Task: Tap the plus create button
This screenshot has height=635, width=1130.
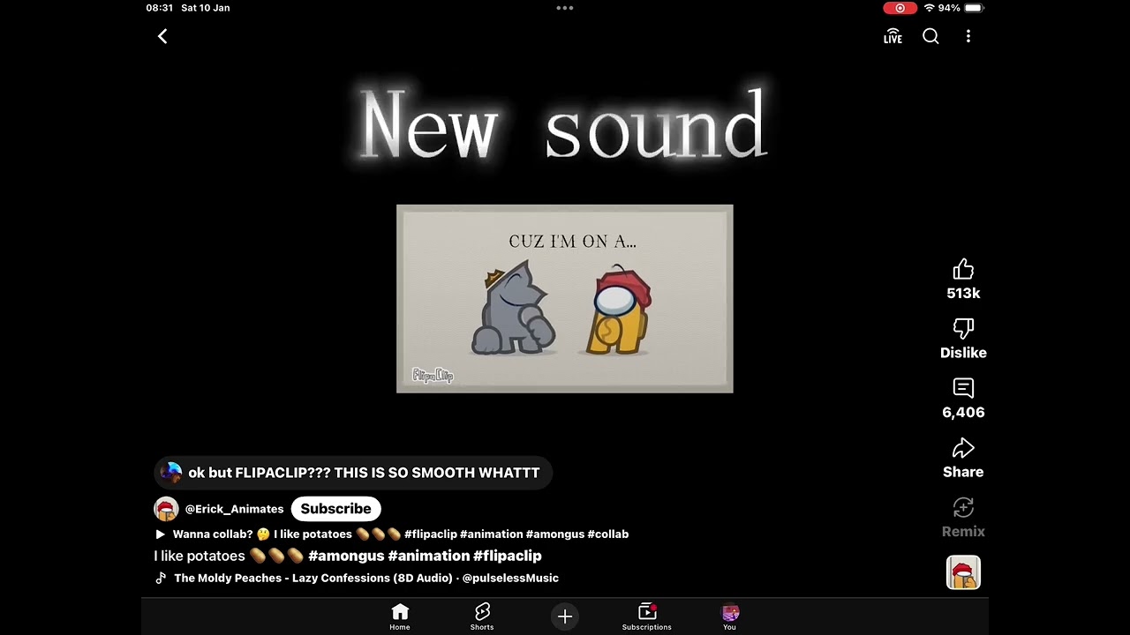Action: (565, 616)
